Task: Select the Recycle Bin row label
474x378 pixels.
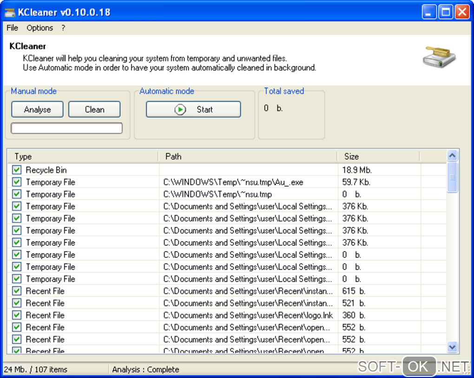Action: point(46,170)
